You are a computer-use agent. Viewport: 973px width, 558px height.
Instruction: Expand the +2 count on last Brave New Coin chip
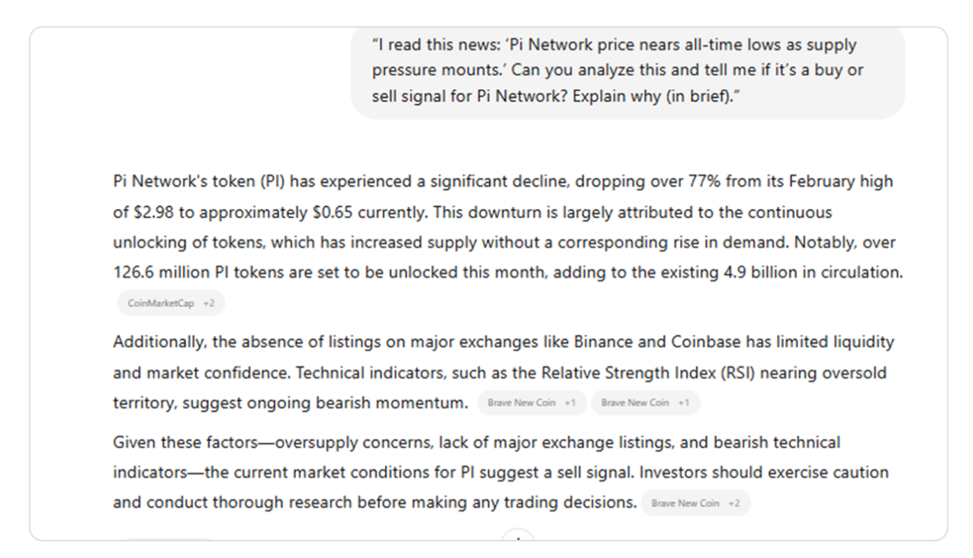pyautogui.click(x=734, y=503)
